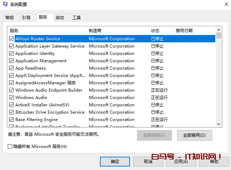231x170 pixels.
Task: Sort the list by the 状态 column header
Action: tap(160, 31)
